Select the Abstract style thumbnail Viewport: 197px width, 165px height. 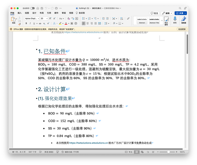pos(142,20)
